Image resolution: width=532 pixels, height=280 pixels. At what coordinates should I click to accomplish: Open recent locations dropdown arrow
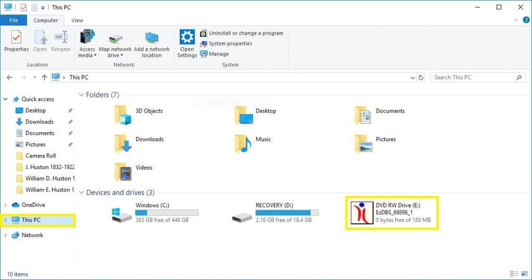point(35,78)
